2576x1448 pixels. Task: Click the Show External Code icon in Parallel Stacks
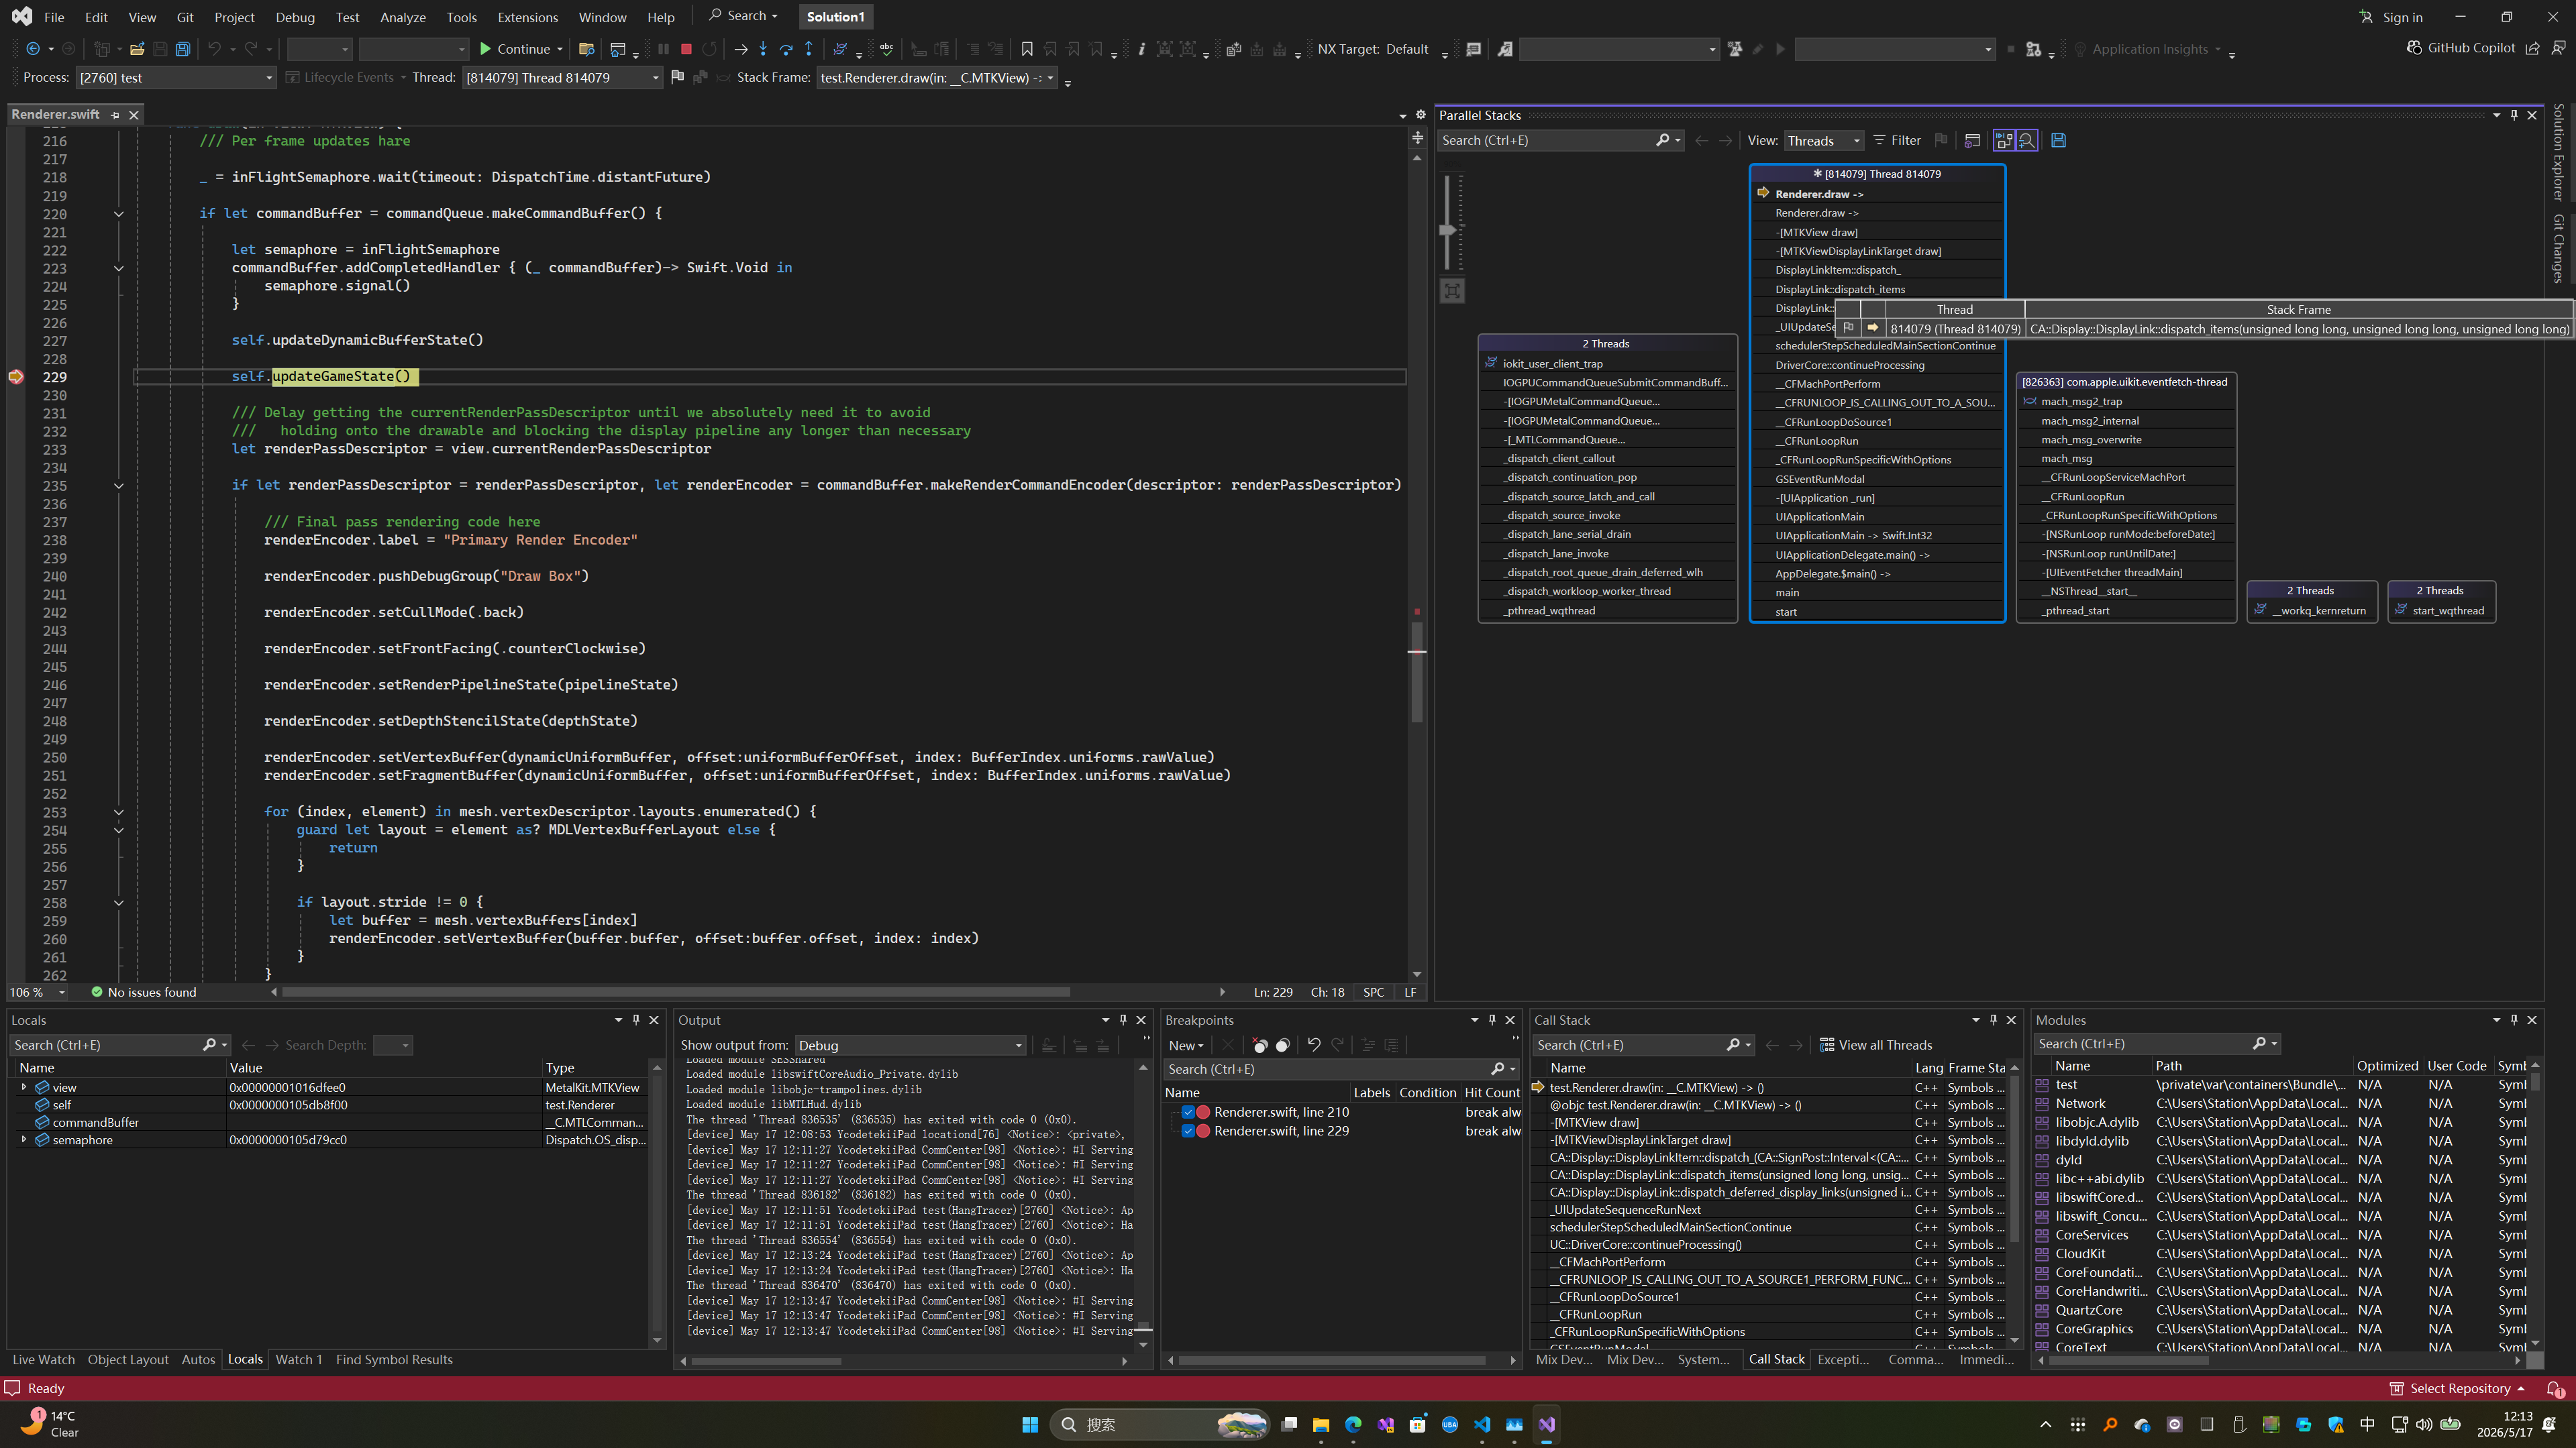coord(1972,140)
